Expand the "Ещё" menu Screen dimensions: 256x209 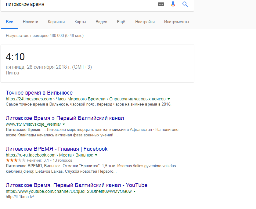(121, 22)
